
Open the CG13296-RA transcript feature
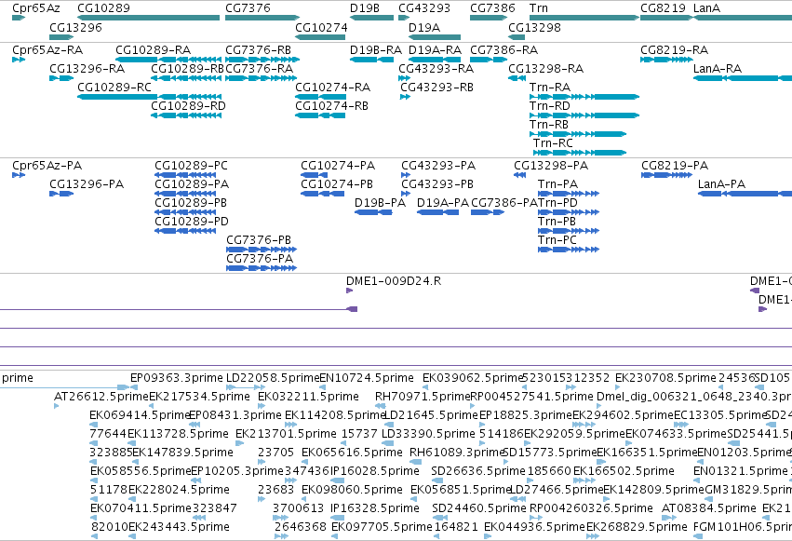click(x=61, y=78)
